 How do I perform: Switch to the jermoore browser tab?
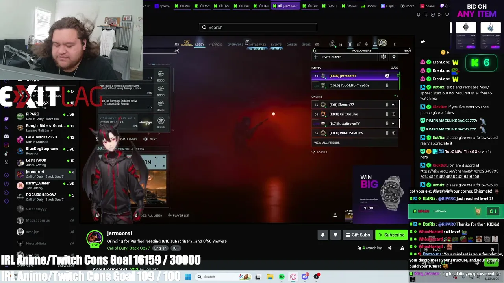285,6
